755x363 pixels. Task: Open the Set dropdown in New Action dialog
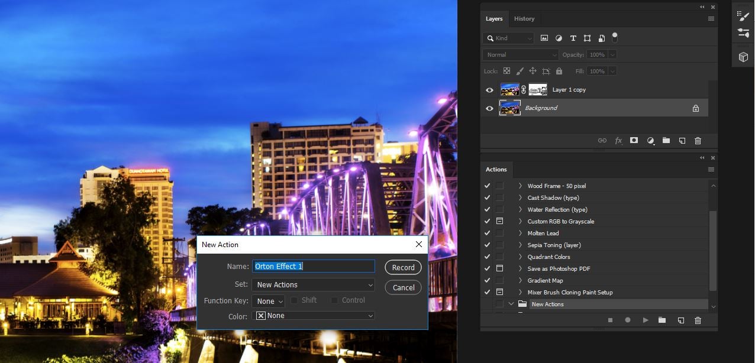coord(313,284)
